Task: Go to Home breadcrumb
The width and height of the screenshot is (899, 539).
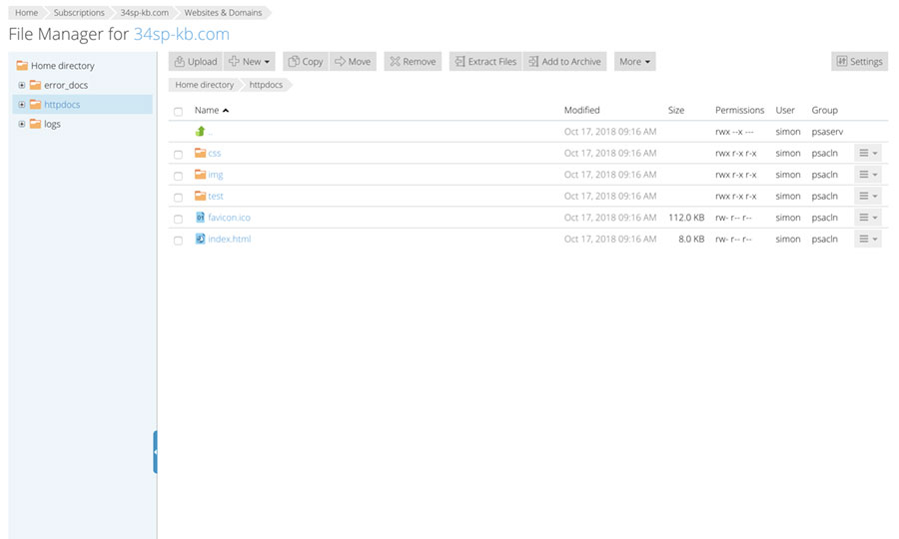Action: [26, 13]
